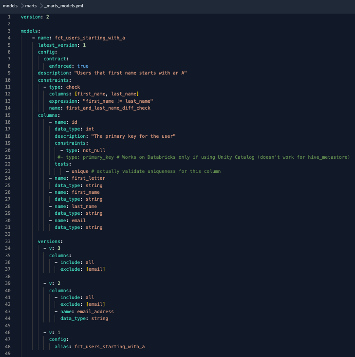
Task: Click "The primary key for the user" description
Action: [x=133, y=136]
